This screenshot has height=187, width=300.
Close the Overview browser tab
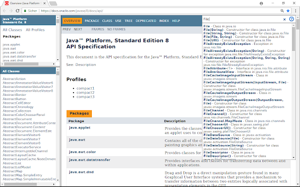(x=45, y=3)
